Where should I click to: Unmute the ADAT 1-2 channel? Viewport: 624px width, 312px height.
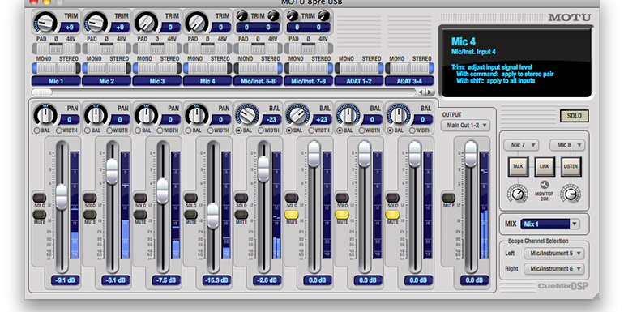pos(342,215)
